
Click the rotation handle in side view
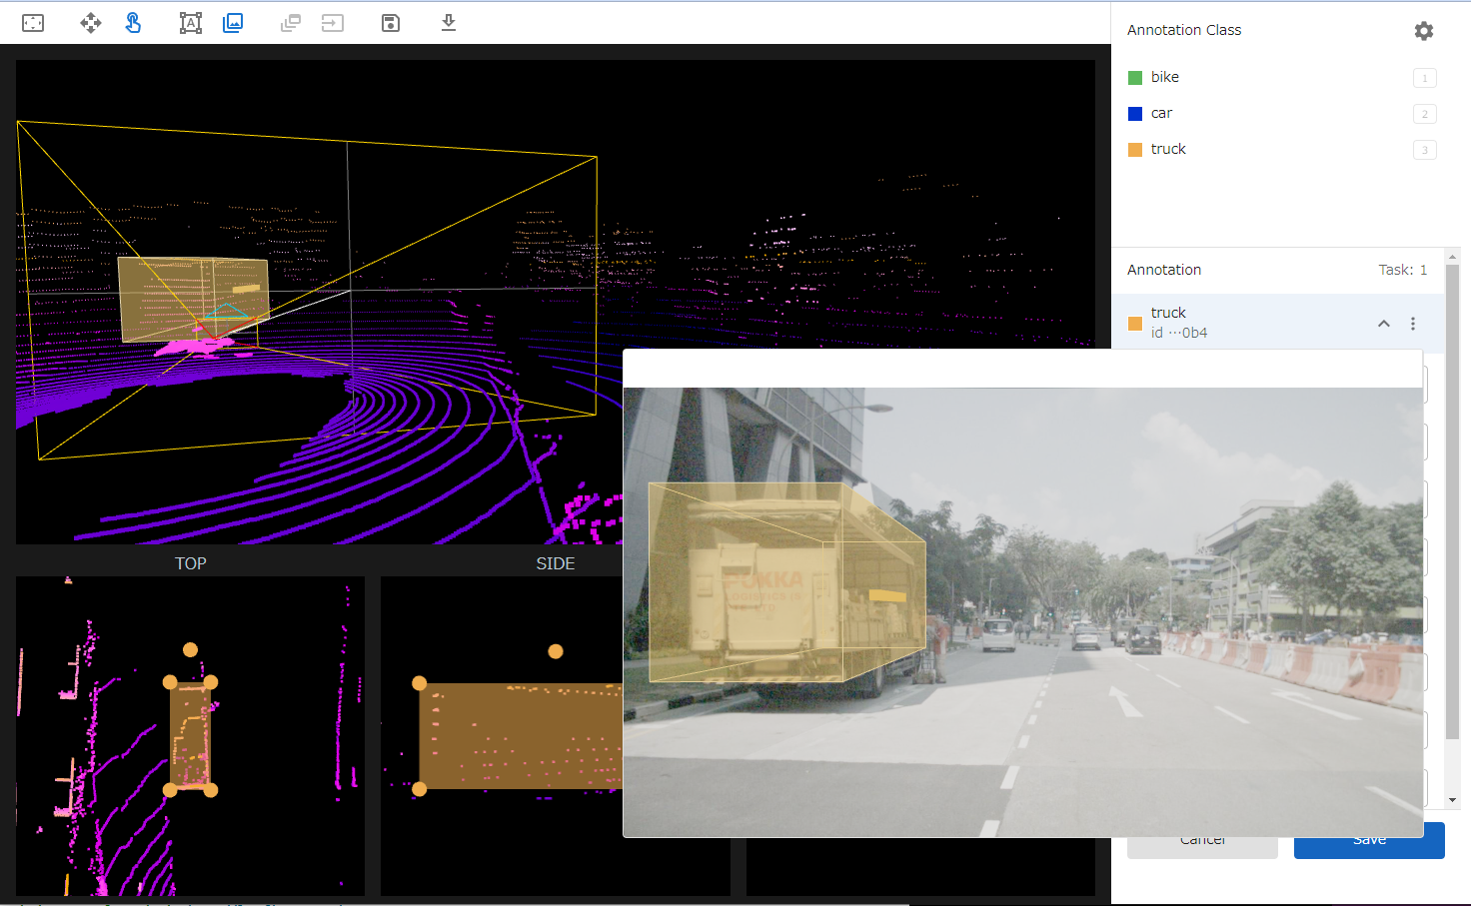coord(556,651)
